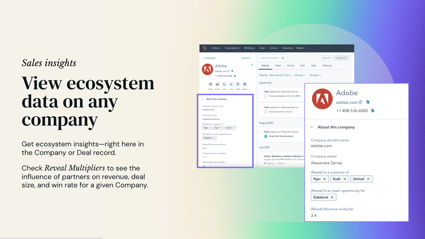Click the Log plus icon under Adobe
Viewport: 425px width, 239px height.
pos(231,84)
